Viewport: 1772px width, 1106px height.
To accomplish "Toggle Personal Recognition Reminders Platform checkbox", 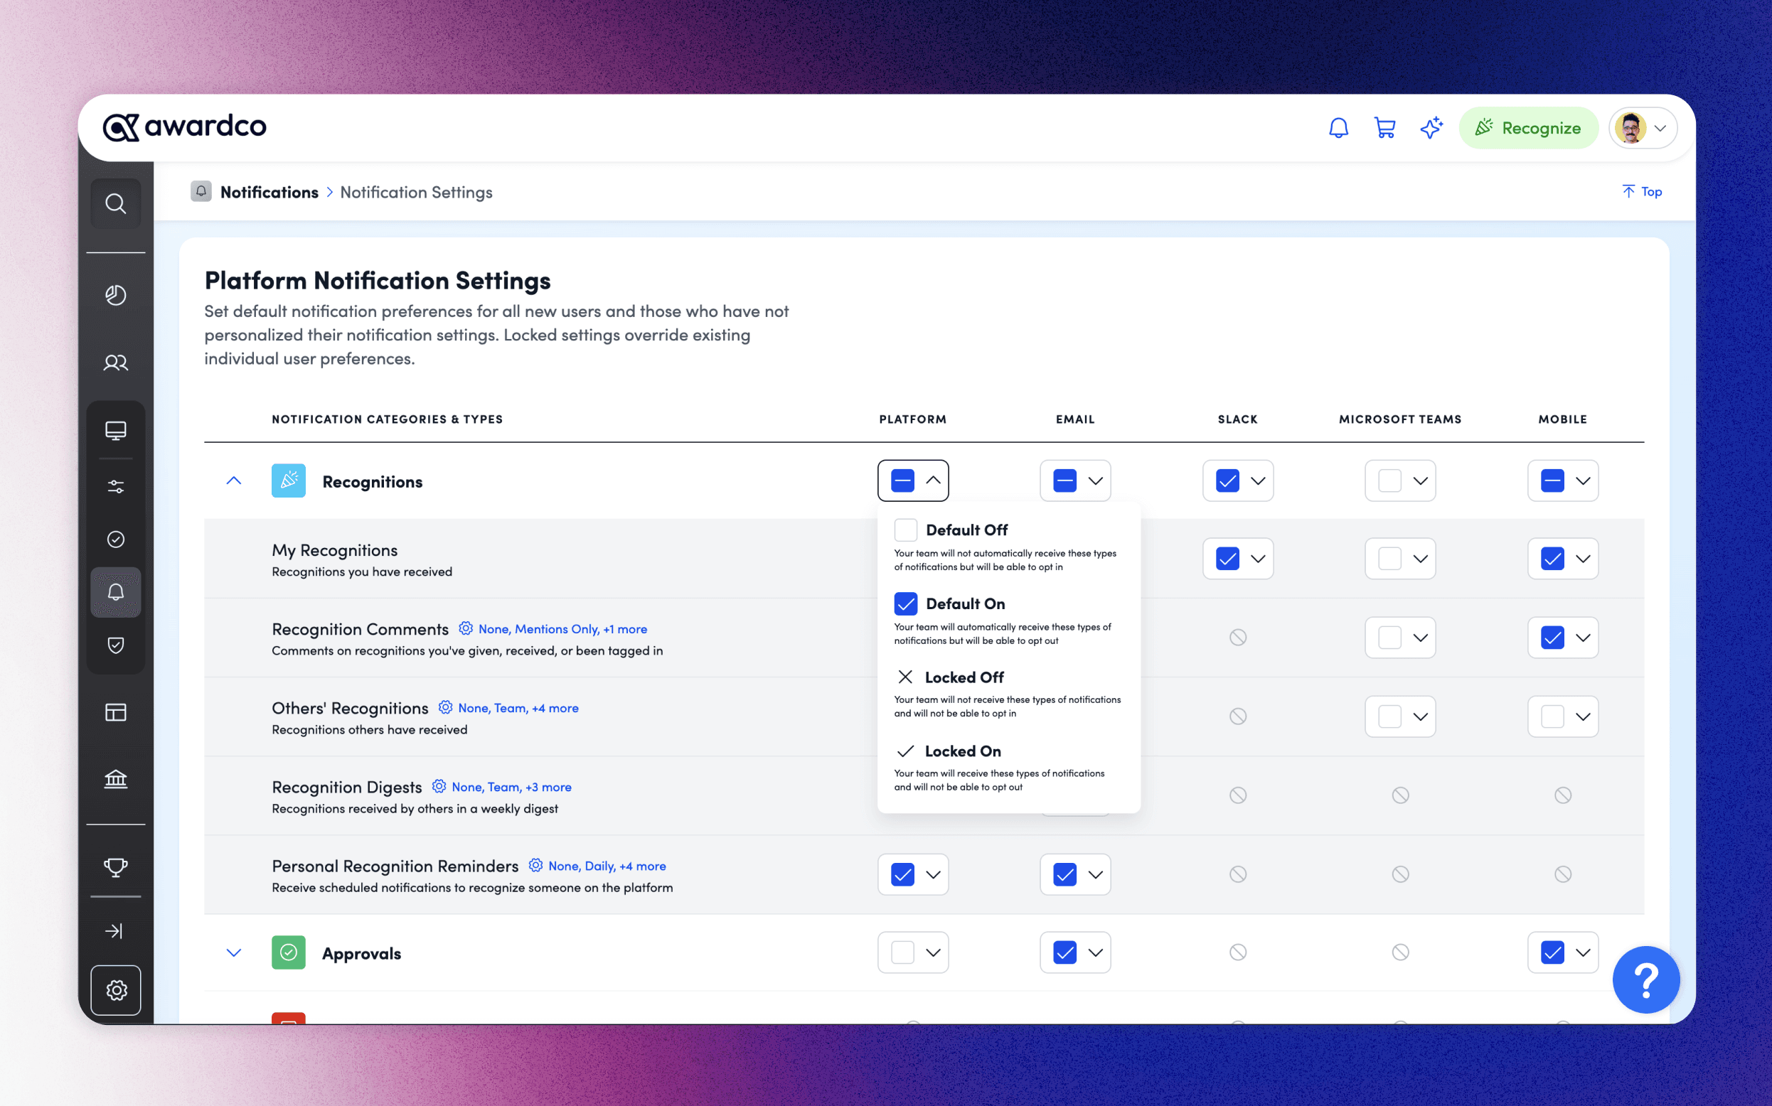I will tap(902, 875).
